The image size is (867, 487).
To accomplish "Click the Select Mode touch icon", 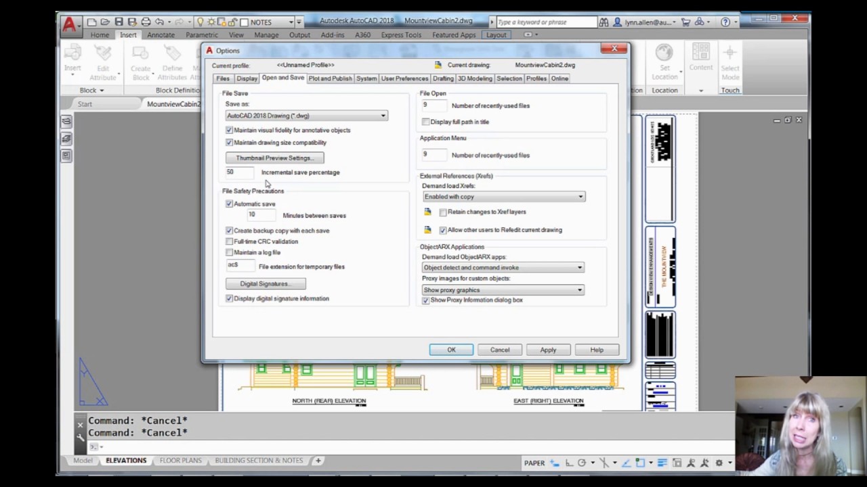I will [730, 53].
